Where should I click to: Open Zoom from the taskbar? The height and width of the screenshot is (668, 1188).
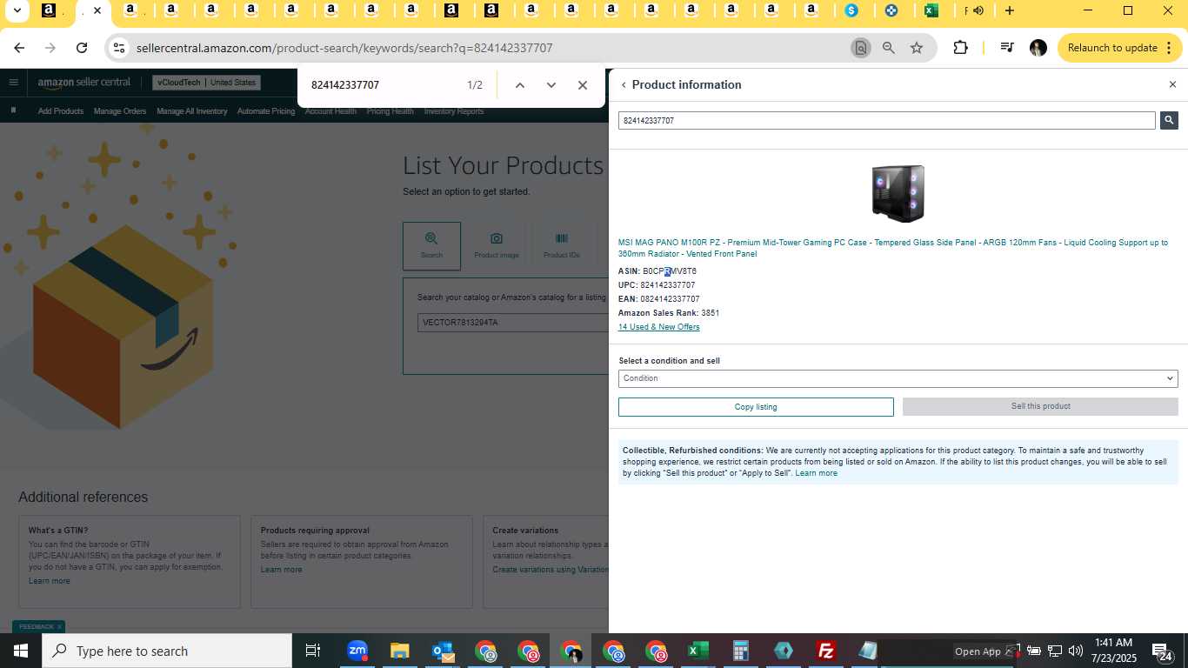pos(357,651)
